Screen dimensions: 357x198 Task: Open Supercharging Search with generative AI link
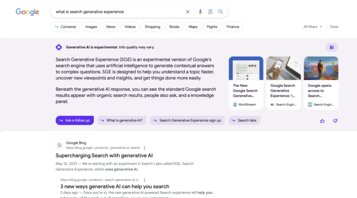[x=104, y=156]
